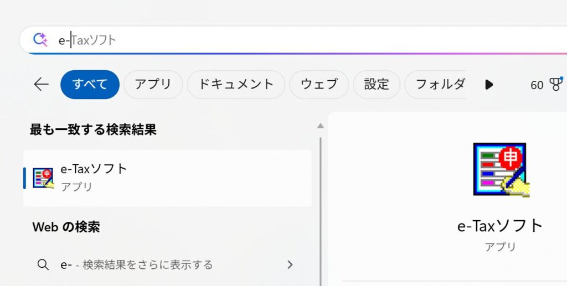Go back using the left arrow icon
Image resolution: width=567 pixels, height=286 pixels.
(41, 84)
